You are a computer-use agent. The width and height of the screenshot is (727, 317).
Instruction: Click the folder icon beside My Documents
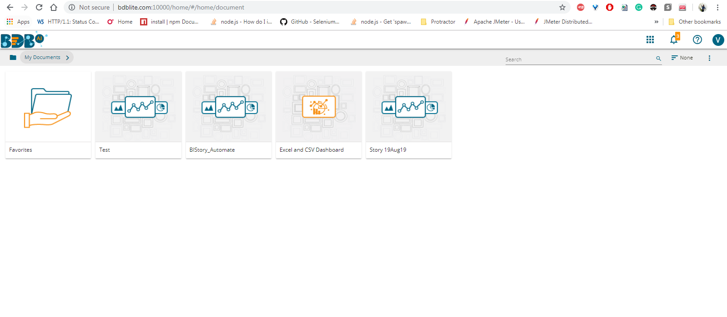[x=13, y=58]
